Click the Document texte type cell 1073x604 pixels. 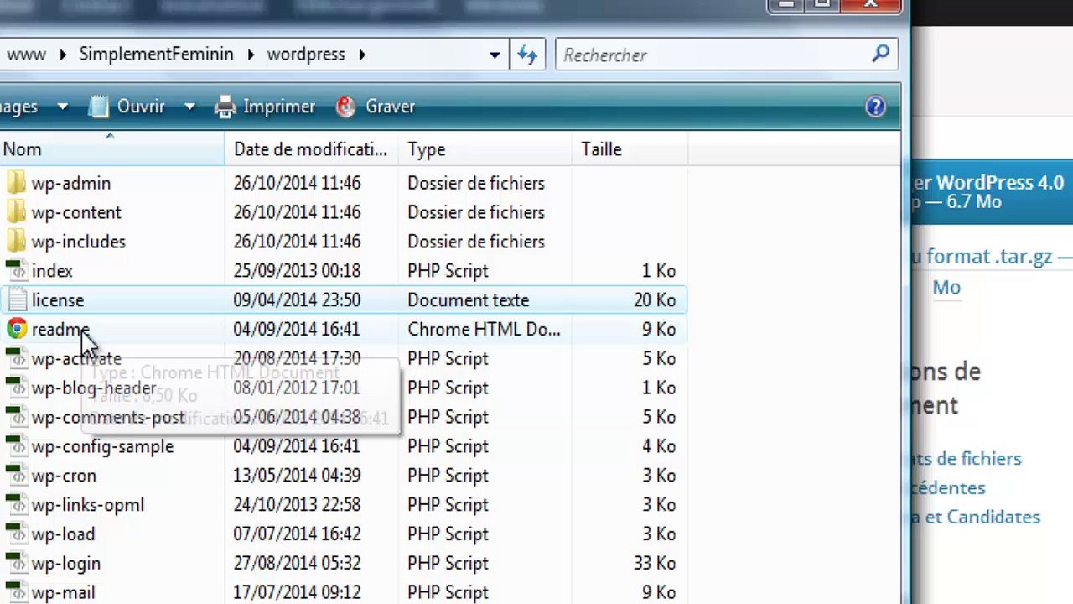coord(468,300)
